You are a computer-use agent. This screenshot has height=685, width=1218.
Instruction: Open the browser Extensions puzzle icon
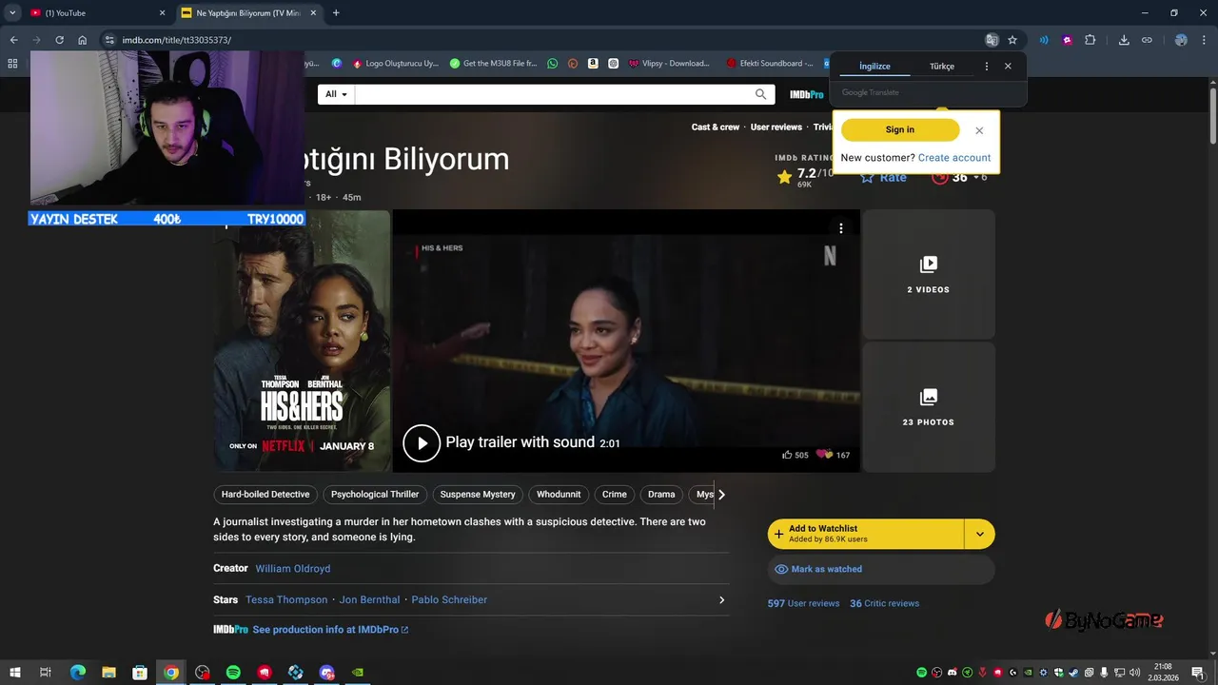1090,40
